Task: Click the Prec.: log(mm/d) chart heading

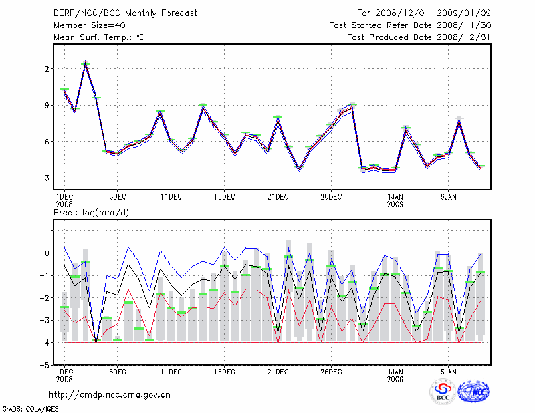Action: (92, 212)
